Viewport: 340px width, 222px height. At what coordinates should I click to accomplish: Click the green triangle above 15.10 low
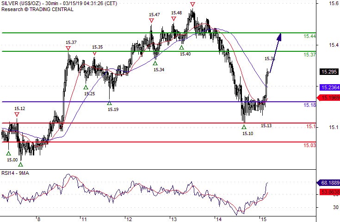(x=244, y=127)
